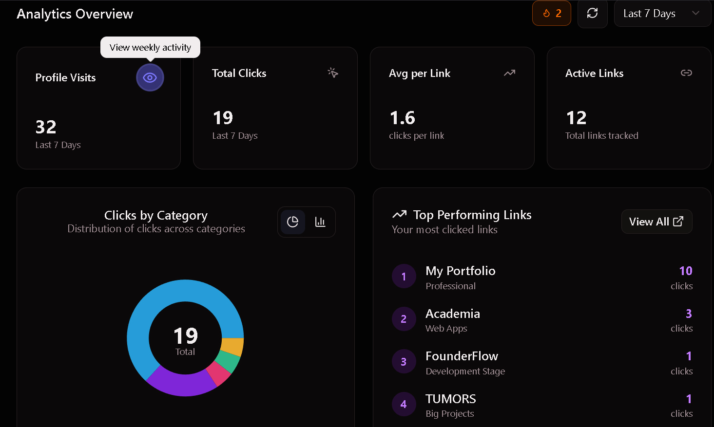Switch chart display to bar chart mode
Image resolution: width=714 pixels, height=427 pixels.
point(320,222)
